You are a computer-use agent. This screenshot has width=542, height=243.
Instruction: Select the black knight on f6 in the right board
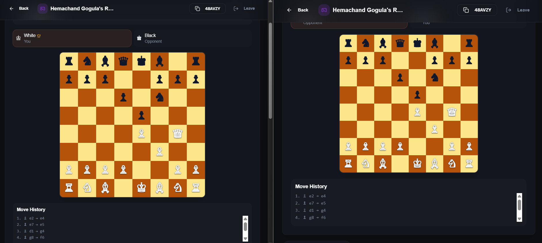[x=435, y=77]
